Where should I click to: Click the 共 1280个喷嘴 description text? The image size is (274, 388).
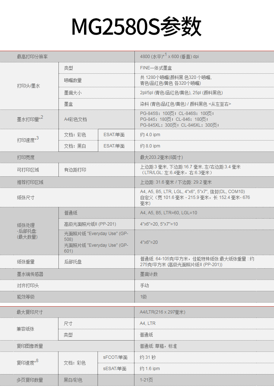pos(176,80)
